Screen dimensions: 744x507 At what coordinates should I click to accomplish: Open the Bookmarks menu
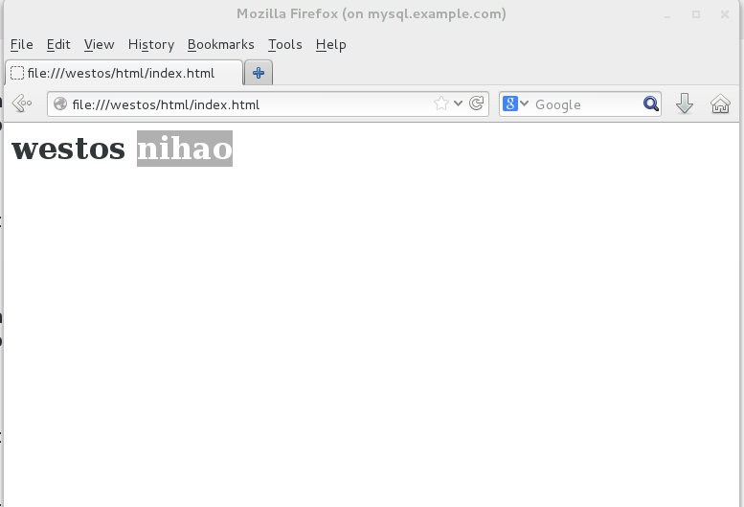[220, 45]
